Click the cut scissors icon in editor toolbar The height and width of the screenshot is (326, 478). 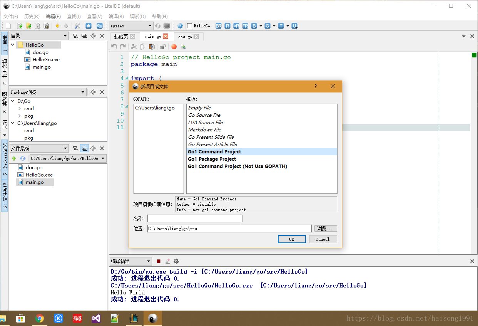click(x=134, y=47)
